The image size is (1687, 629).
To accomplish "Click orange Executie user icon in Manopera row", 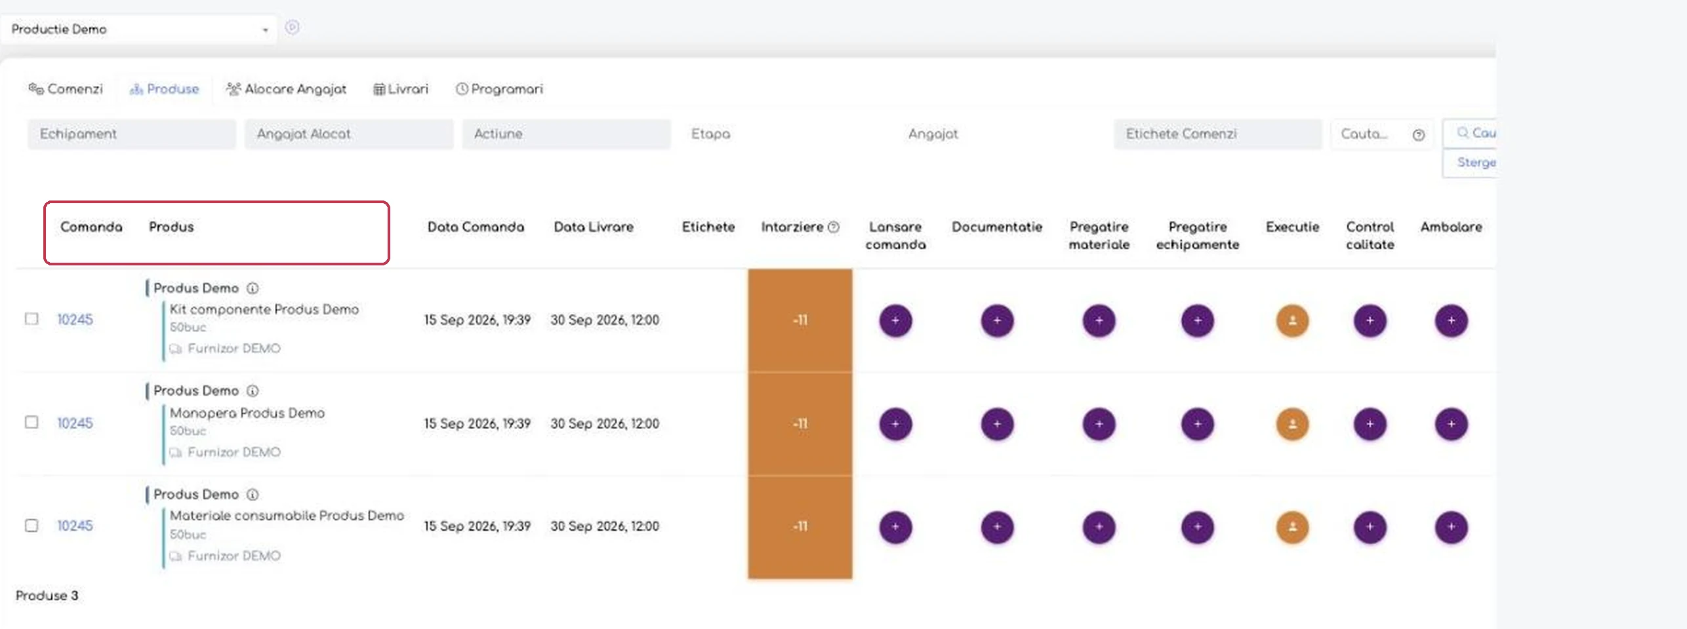I will [x=1292, y=424].
